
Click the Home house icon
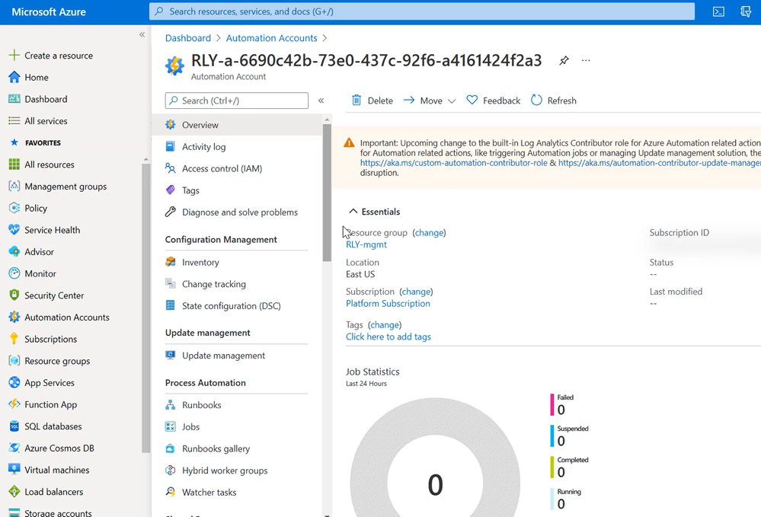[x=14, y=77]
